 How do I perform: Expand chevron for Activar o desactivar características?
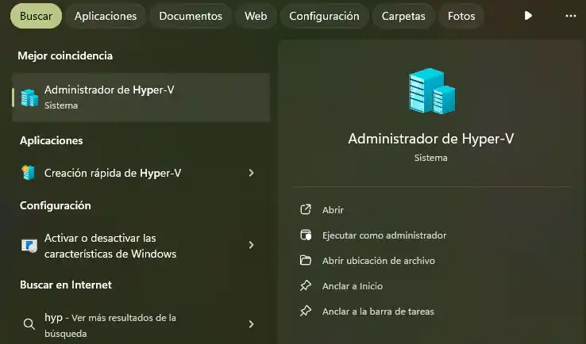click(x=251, y=246)
